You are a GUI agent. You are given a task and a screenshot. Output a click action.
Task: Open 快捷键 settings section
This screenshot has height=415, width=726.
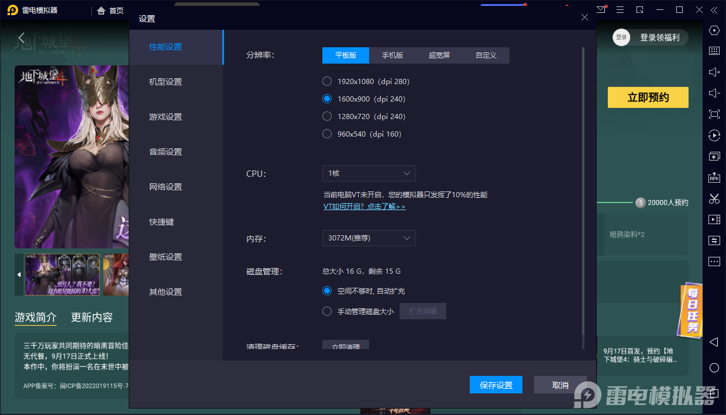pyautogui.click(x=176, y=222)
